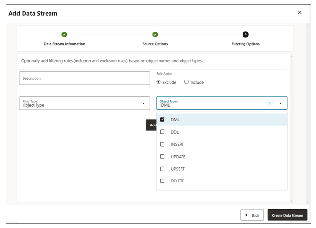Click the Filtering Options step 3 circle
Image resolution: width=316 pixels, height=228 pixels.
(x=245, y=34)
